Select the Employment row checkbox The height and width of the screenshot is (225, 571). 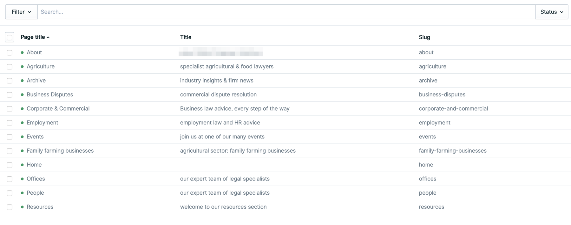(x=10, y=123)
